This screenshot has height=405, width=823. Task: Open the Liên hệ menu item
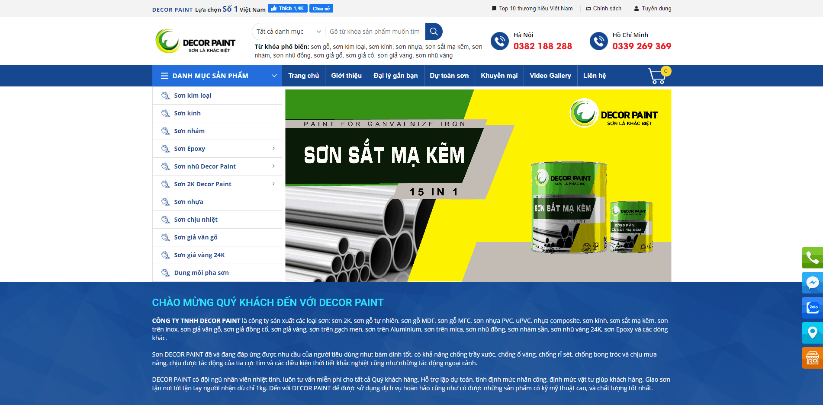click(595, 76)
